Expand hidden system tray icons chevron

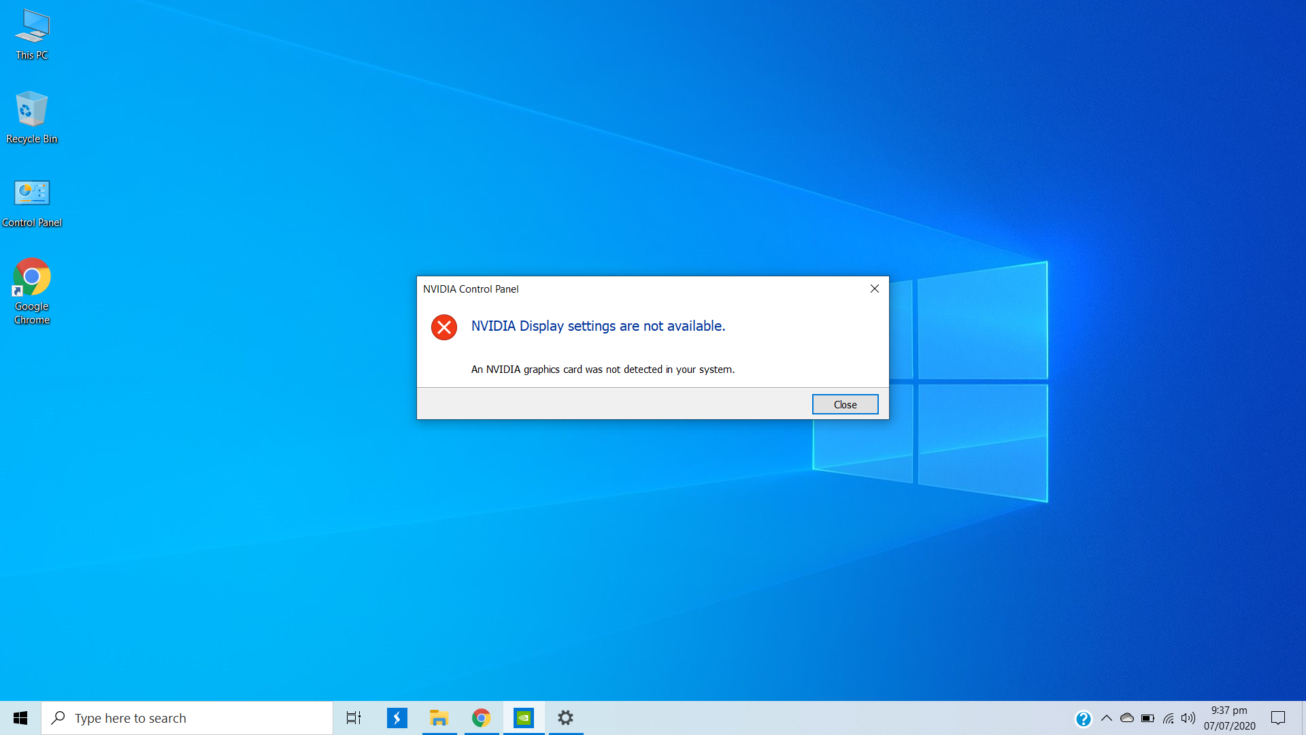(x=1107, y=718)
